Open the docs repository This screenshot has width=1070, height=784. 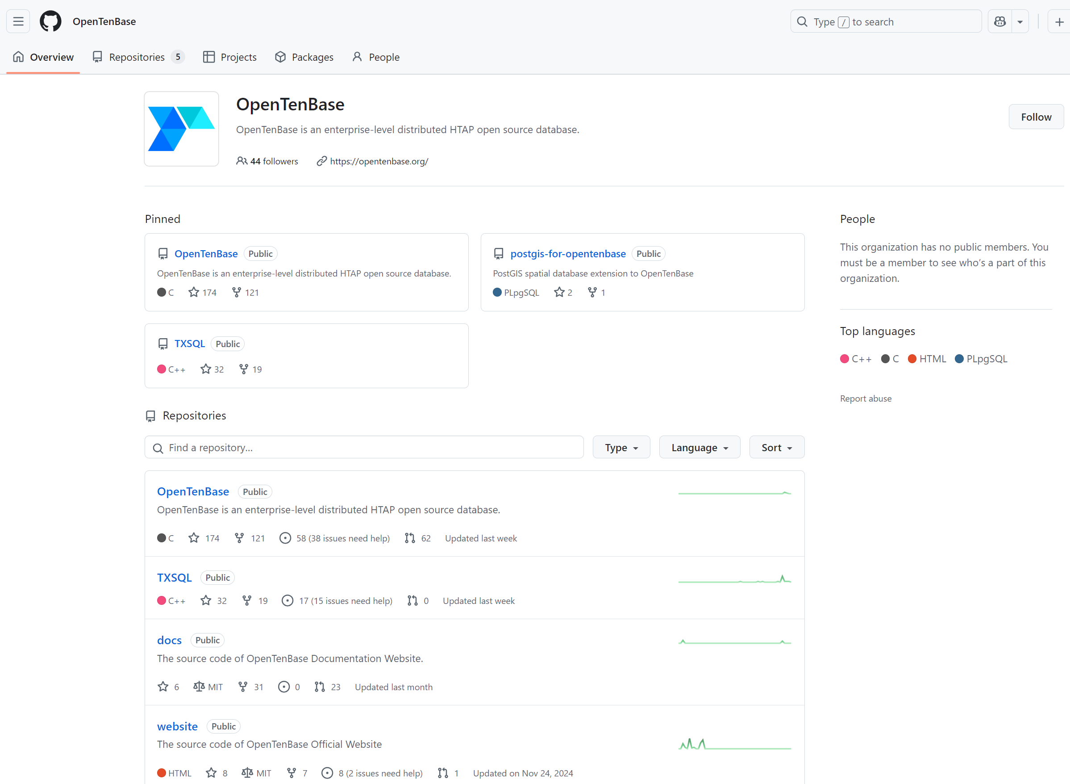169,640
